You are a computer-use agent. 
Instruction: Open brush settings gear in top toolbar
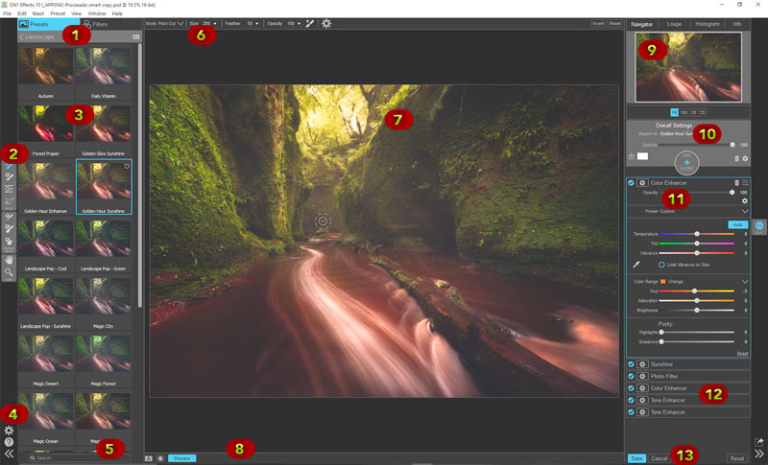click(326, 23)
